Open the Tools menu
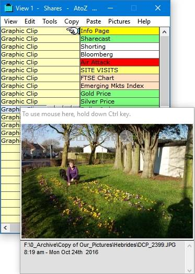The width and height of the screenshot is (195, 274). tap(50, 21)
